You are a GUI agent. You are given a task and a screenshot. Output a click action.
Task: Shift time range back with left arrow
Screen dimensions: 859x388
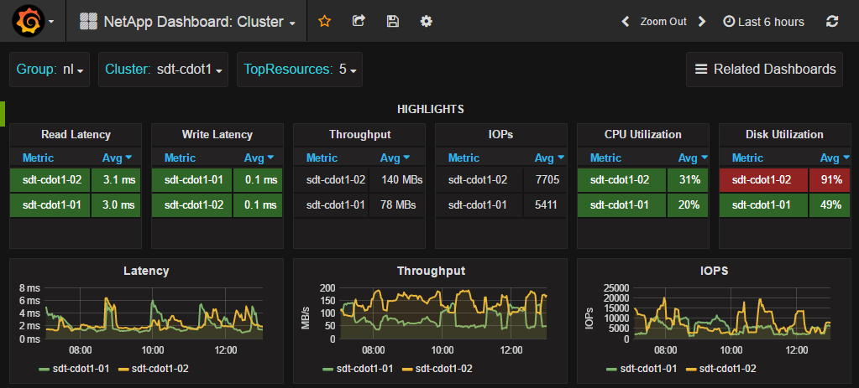[626, 22]
